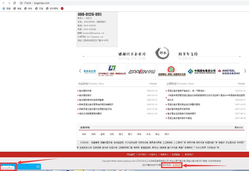Viewport: 249px width, 171px height.
Task: Open the 输水管的原材料选择很重要 article
Action: (91, 100)
